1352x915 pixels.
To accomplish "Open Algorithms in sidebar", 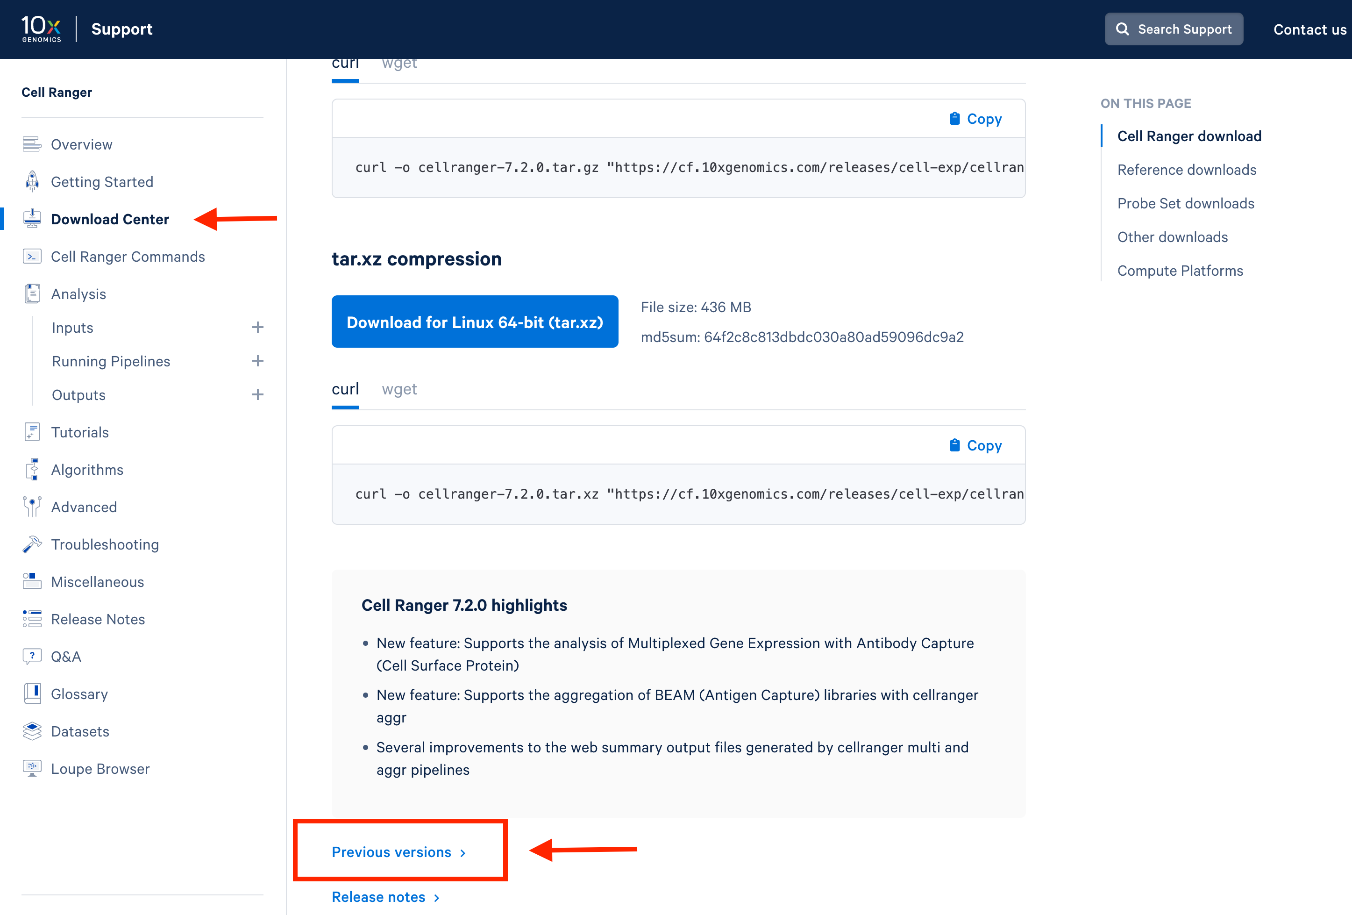I will tap(87, 469).
